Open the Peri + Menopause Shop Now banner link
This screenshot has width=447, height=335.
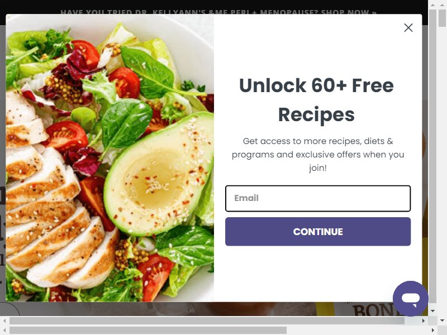pyautogui.click(x=218, y=12)
